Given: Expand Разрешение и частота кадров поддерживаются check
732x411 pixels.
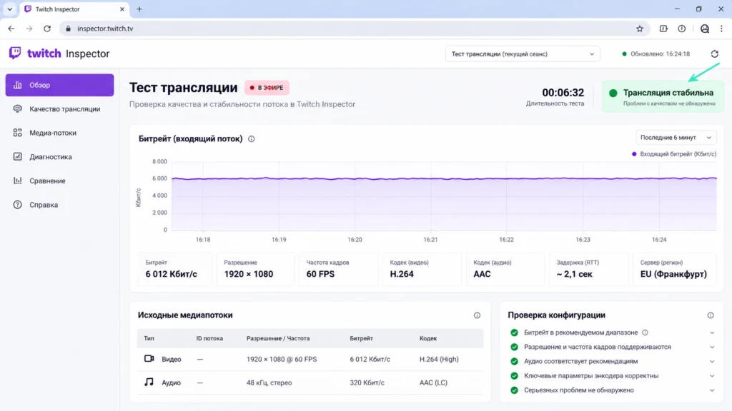Looking at the screenshot, I should tap(711, 347).
